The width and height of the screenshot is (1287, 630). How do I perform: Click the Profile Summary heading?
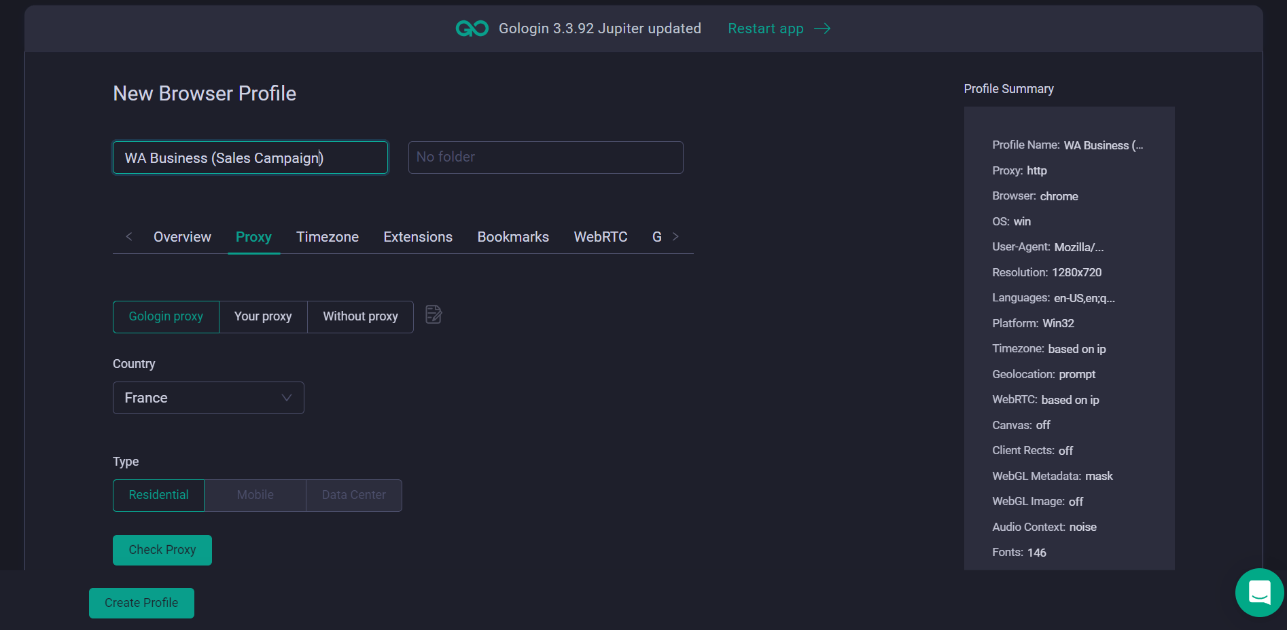pyautogui.click(x=1008, y=89)
